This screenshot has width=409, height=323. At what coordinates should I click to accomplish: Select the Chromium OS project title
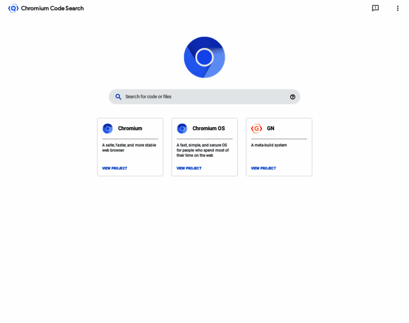coord(209,128)
